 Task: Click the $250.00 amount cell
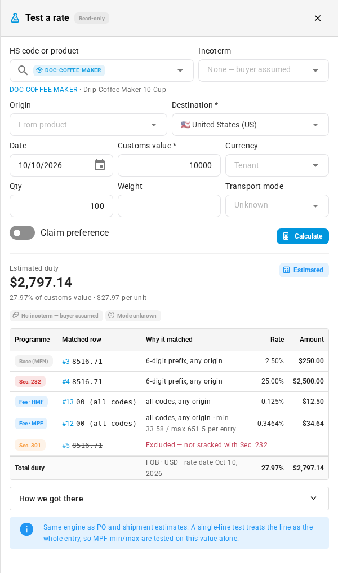point(311,361)
